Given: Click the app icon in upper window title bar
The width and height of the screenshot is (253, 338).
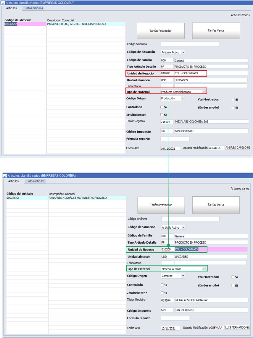Looking at the screenshot, I should point(3,3).
